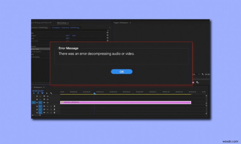
Task: Click the top handle of video vertical zoom bar
Action: pyautogui.click(x=206, y=95)
